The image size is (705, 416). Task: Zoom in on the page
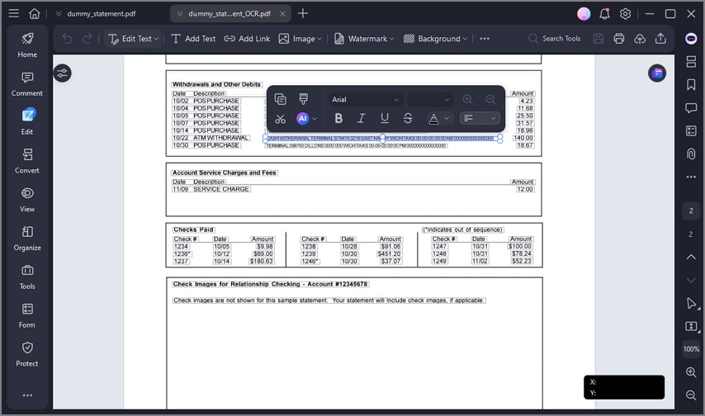tap(691, 372)
